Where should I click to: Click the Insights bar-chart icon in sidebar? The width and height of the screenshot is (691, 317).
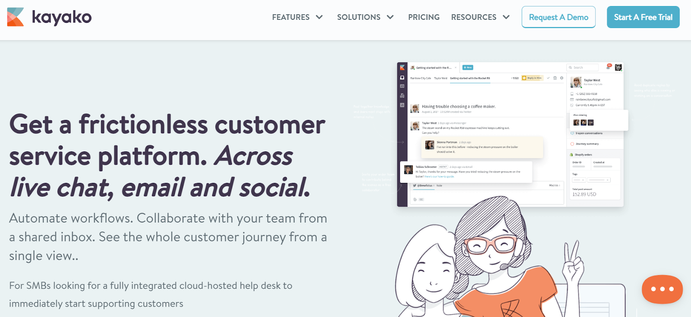point(401,103)
